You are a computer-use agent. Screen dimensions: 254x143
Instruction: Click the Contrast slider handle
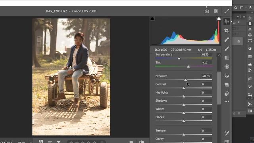183,88
